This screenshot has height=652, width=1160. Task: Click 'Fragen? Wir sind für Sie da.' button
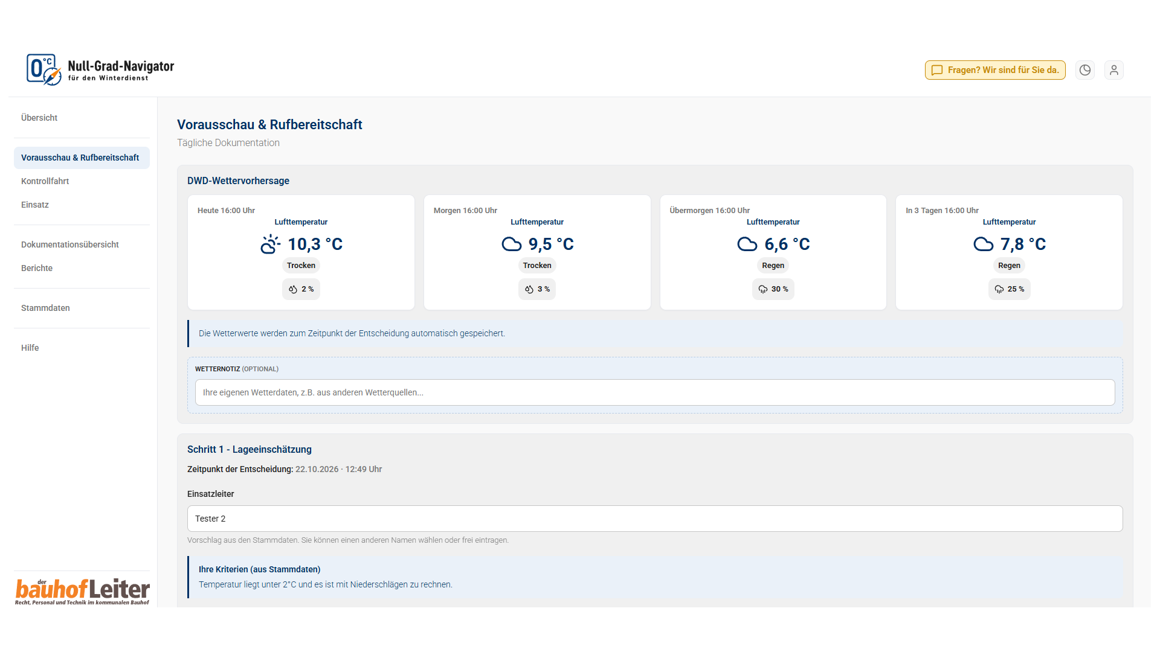point(995,70)
